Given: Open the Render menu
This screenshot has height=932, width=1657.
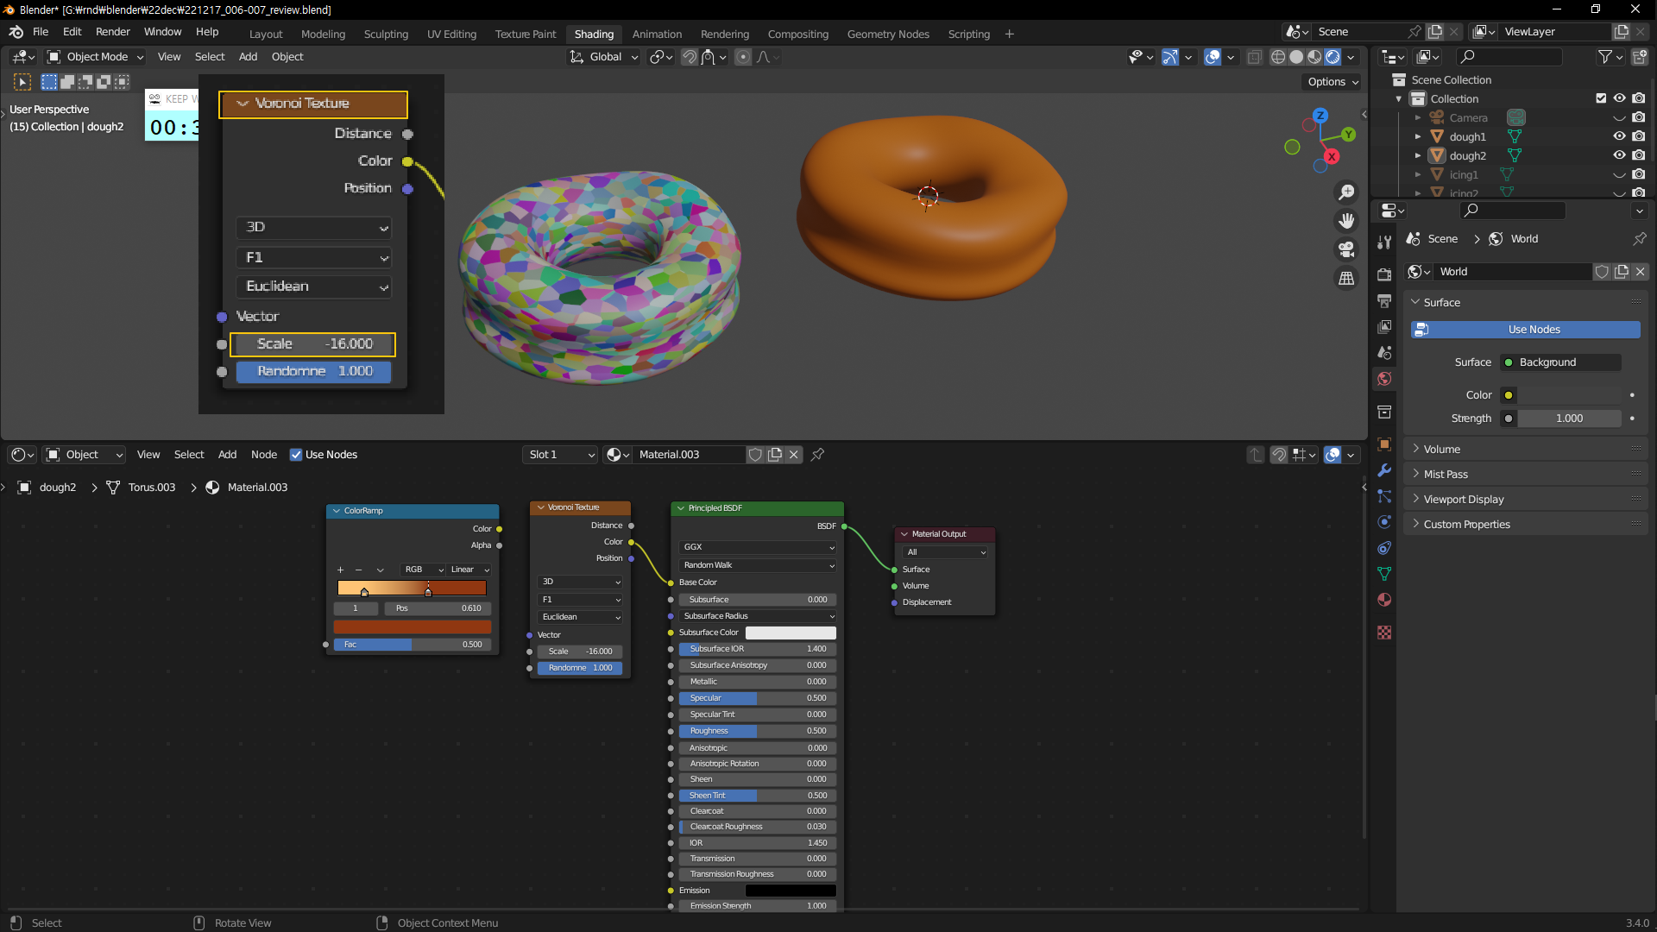Looking at the screenshot, I should [x=112, y=32].
